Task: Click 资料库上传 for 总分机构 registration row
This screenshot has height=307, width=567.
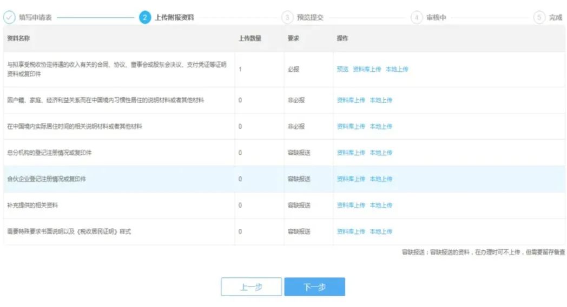Action: [x=351, y=153]
